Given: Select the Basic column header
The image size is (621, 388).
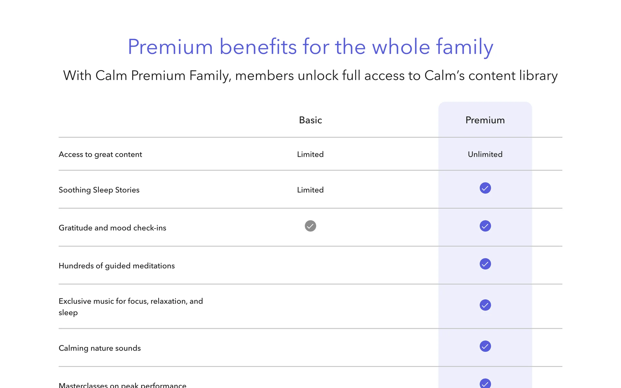Looking at the screenshot, I should pos(310,120).
